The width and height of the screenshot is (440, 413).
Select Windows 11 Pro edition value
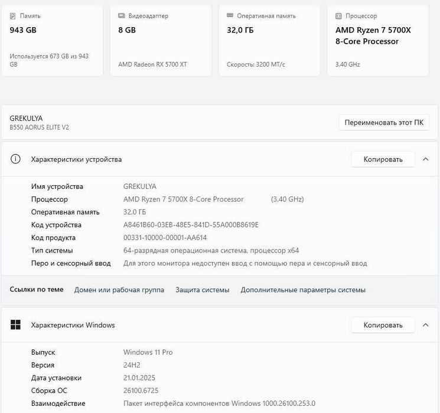click(x=148, y=352)
